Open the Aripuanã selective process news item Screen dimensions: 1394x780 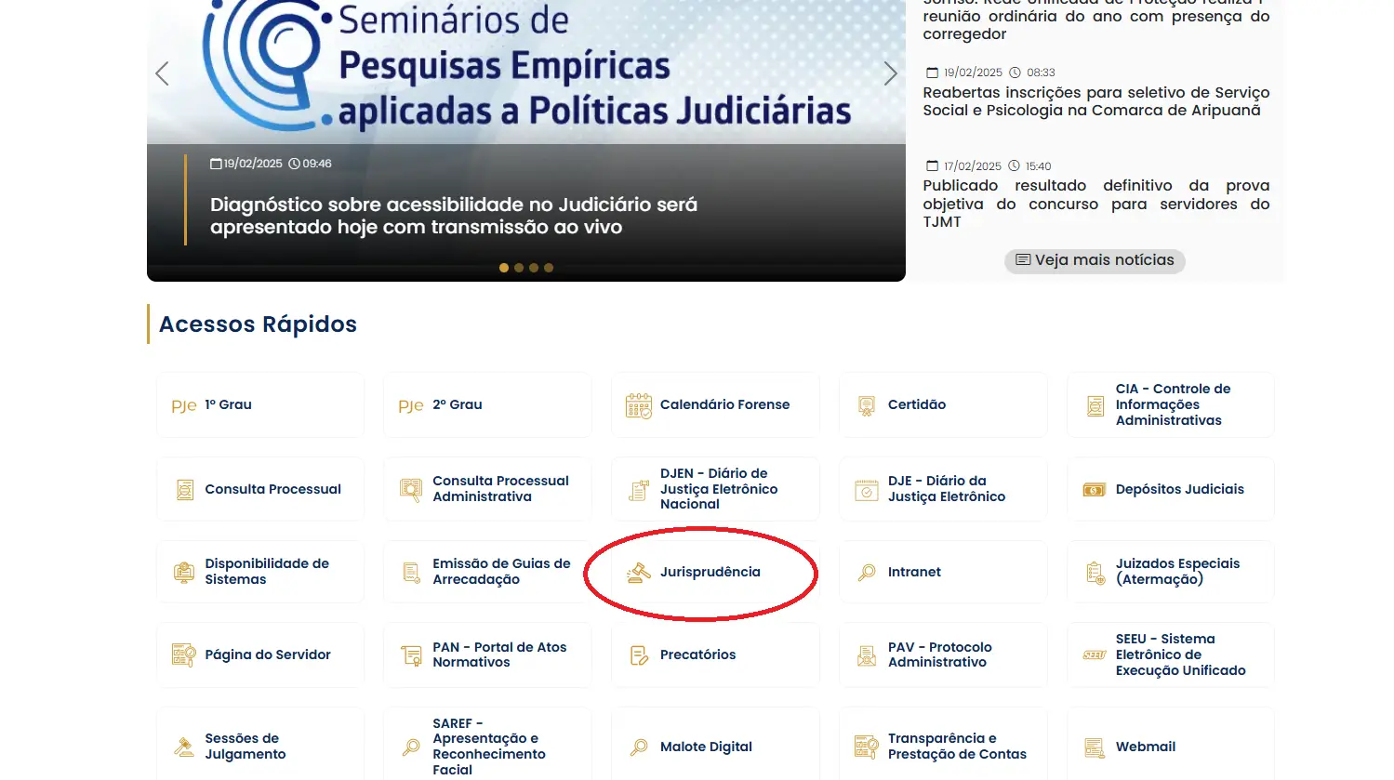pos(1096,101)
